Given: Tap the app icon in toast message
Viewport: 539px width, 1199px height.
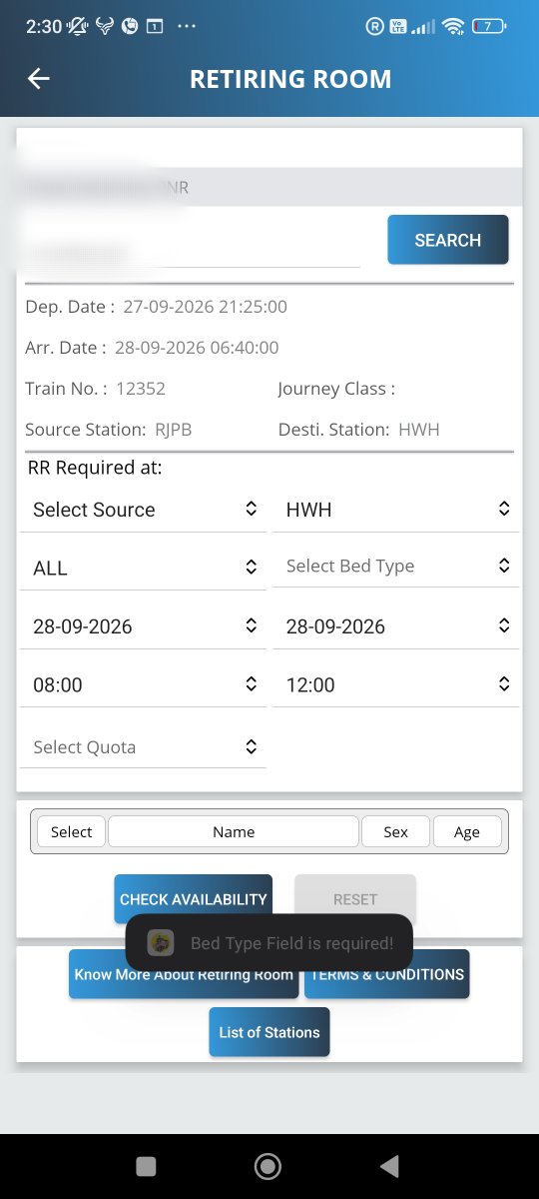Looking at the screenshot, I should point(161,942).
